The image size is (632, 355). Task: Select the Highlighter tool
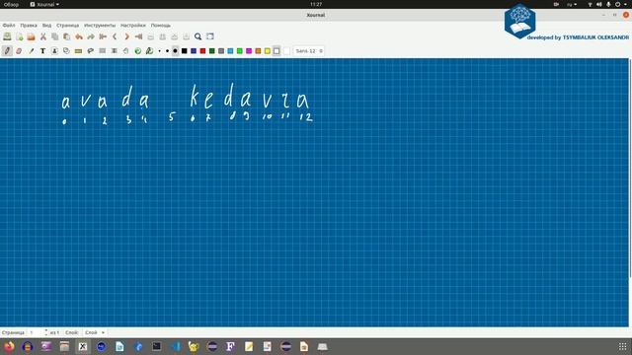[31, 51]
